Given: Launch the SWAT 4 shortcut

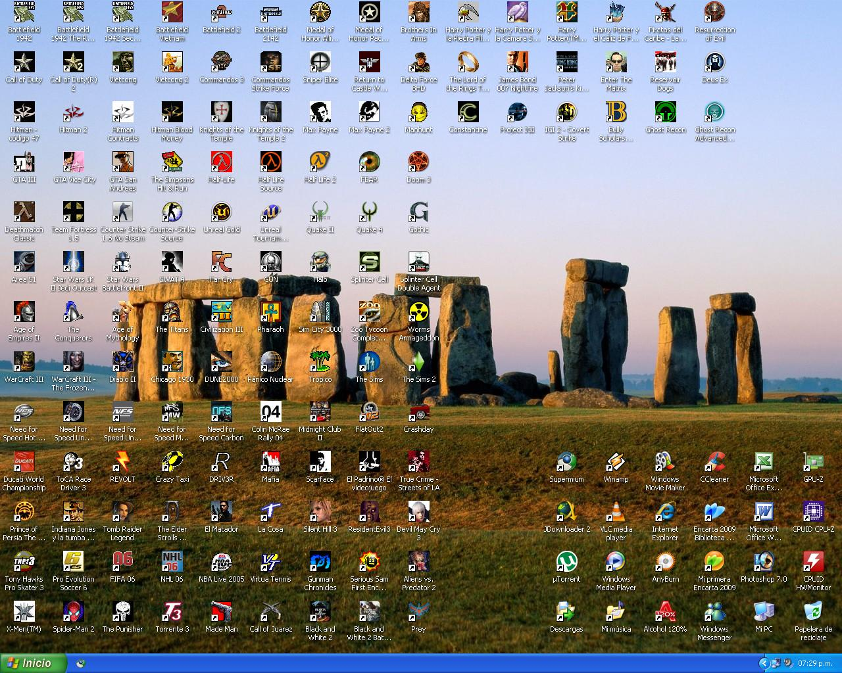Looking at the screenshot, I should pos(172,268).
